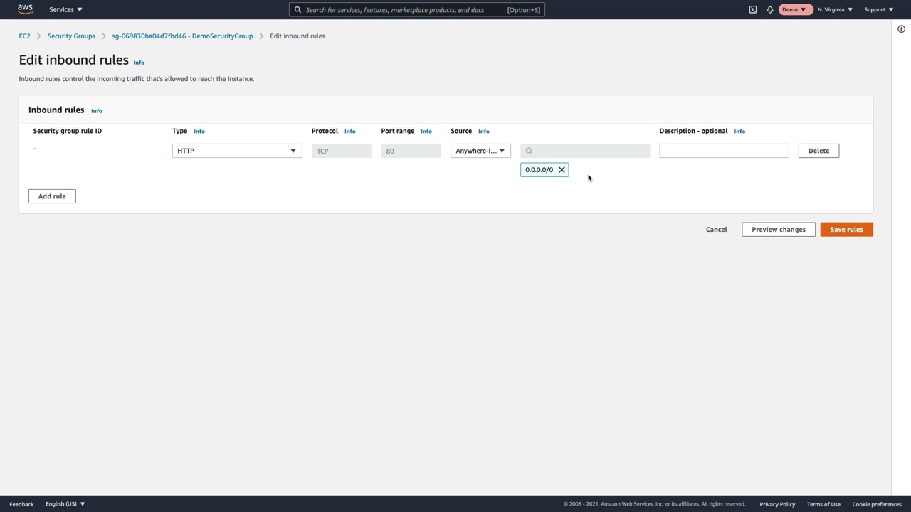Focus the AWS services search box

[x=417, y=10]
